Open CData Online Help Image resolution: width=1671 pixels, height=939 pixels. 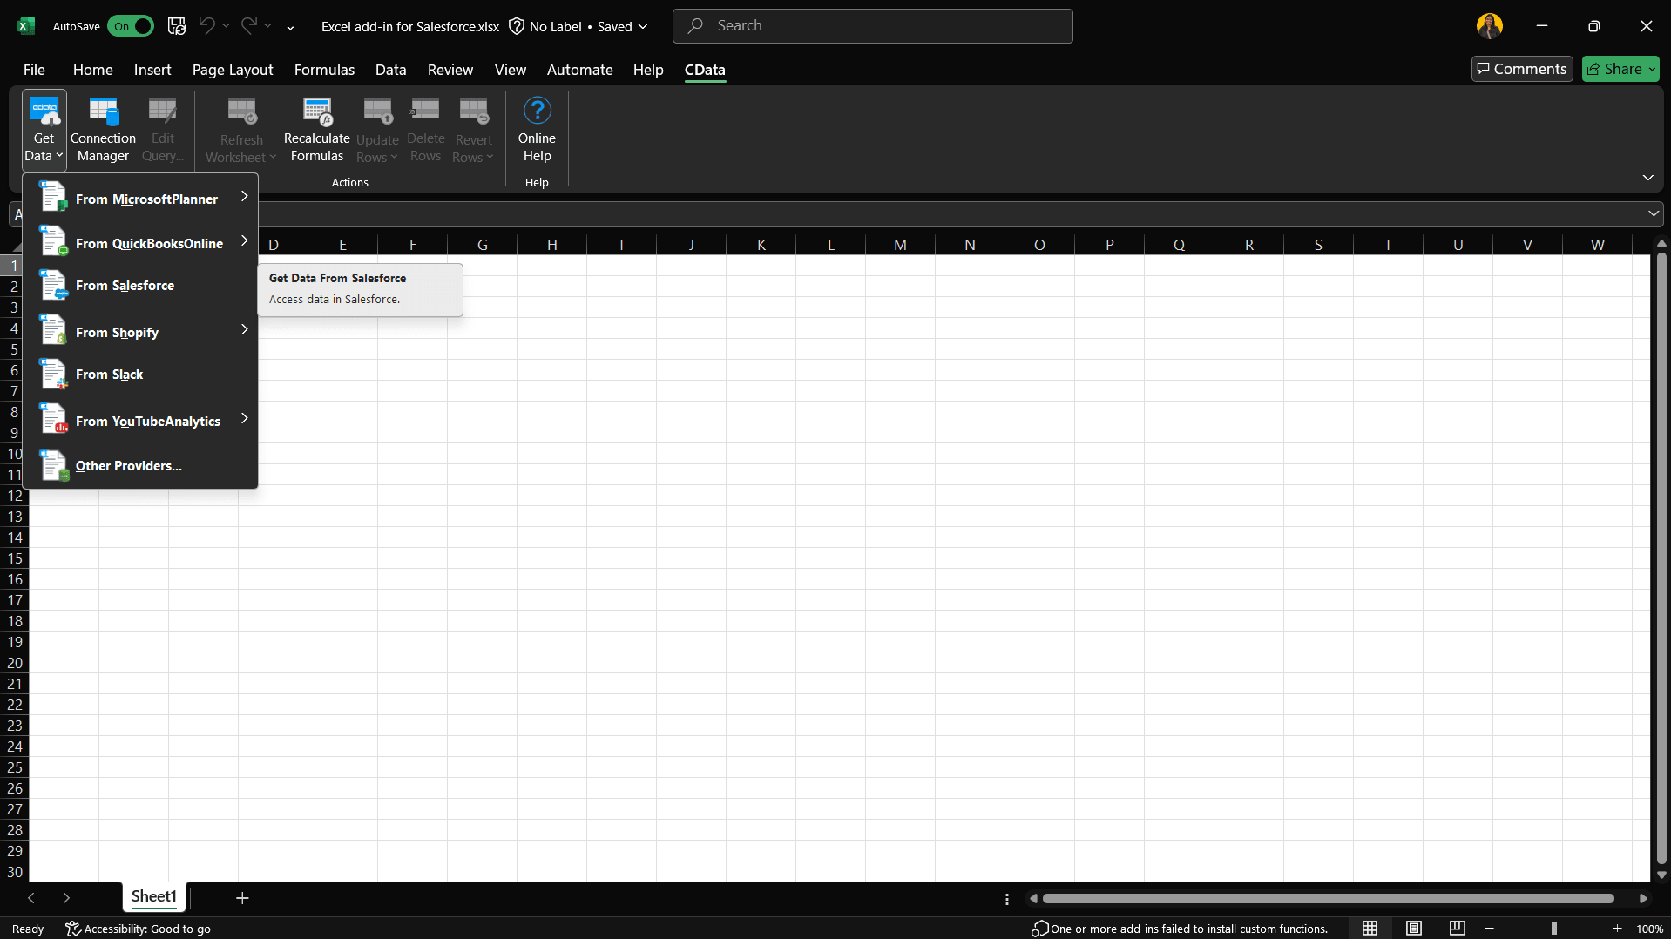click(537, 130)
